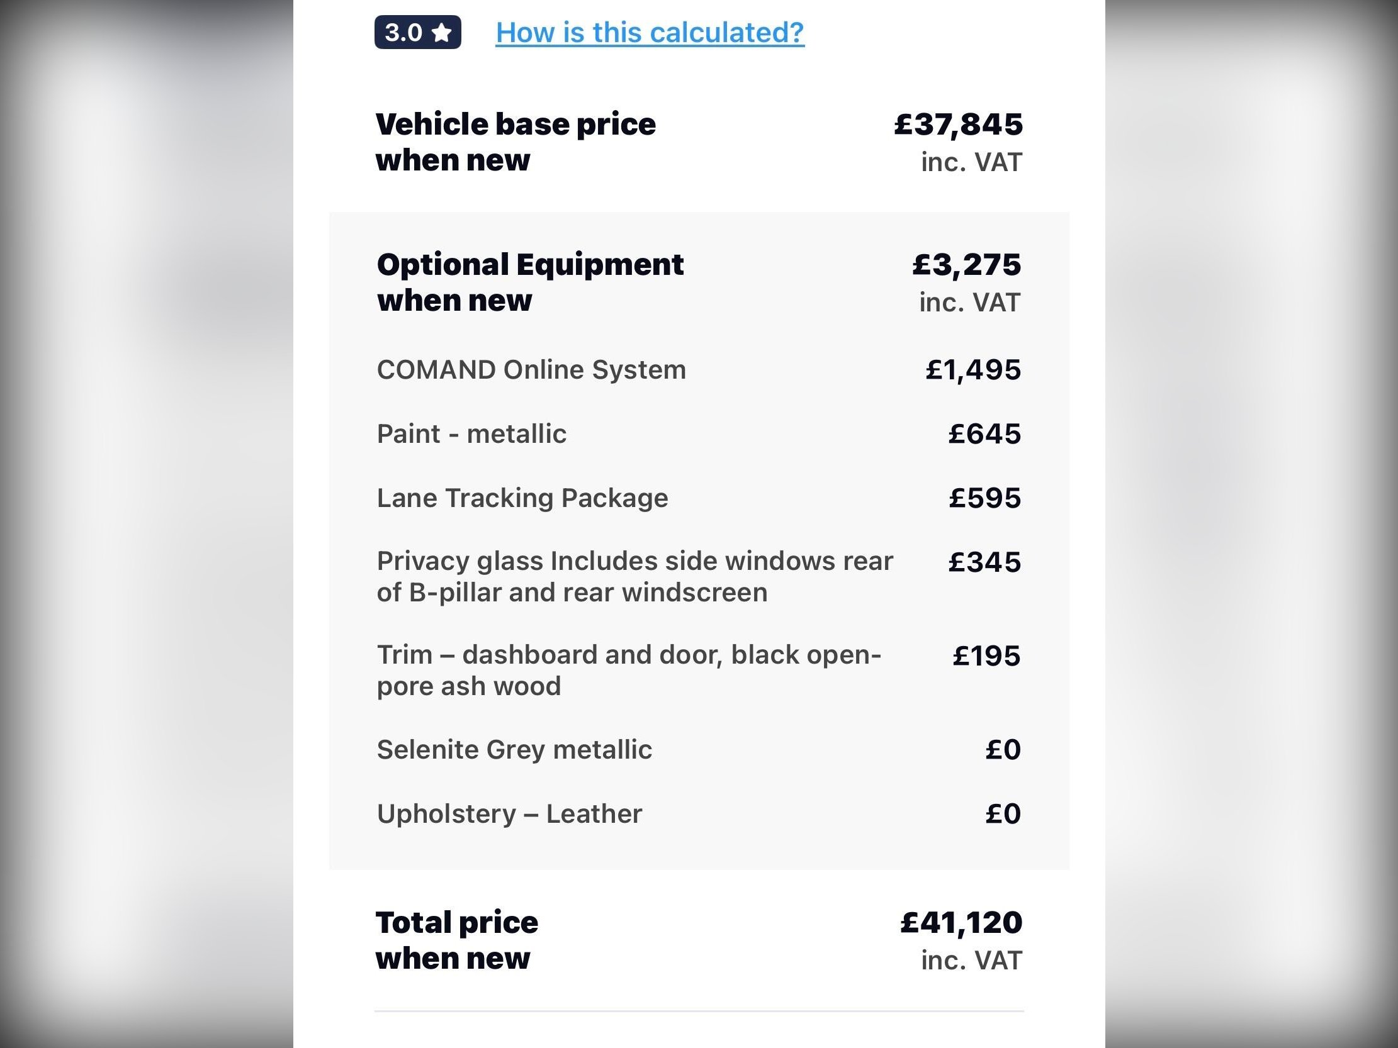Screen dimensions: 1398x1048
Task: Click the £595 Lane Tracking price
Action: pyautogui.click(x=984, y=498)
